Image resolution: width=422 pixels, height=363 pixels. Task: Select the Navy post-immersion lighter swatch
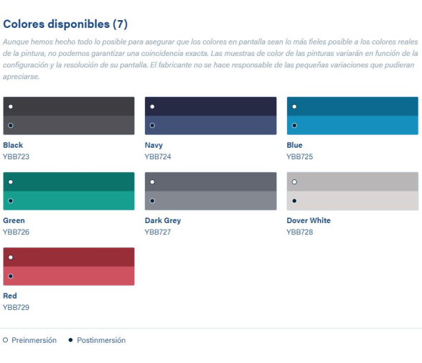click(210, 126)
